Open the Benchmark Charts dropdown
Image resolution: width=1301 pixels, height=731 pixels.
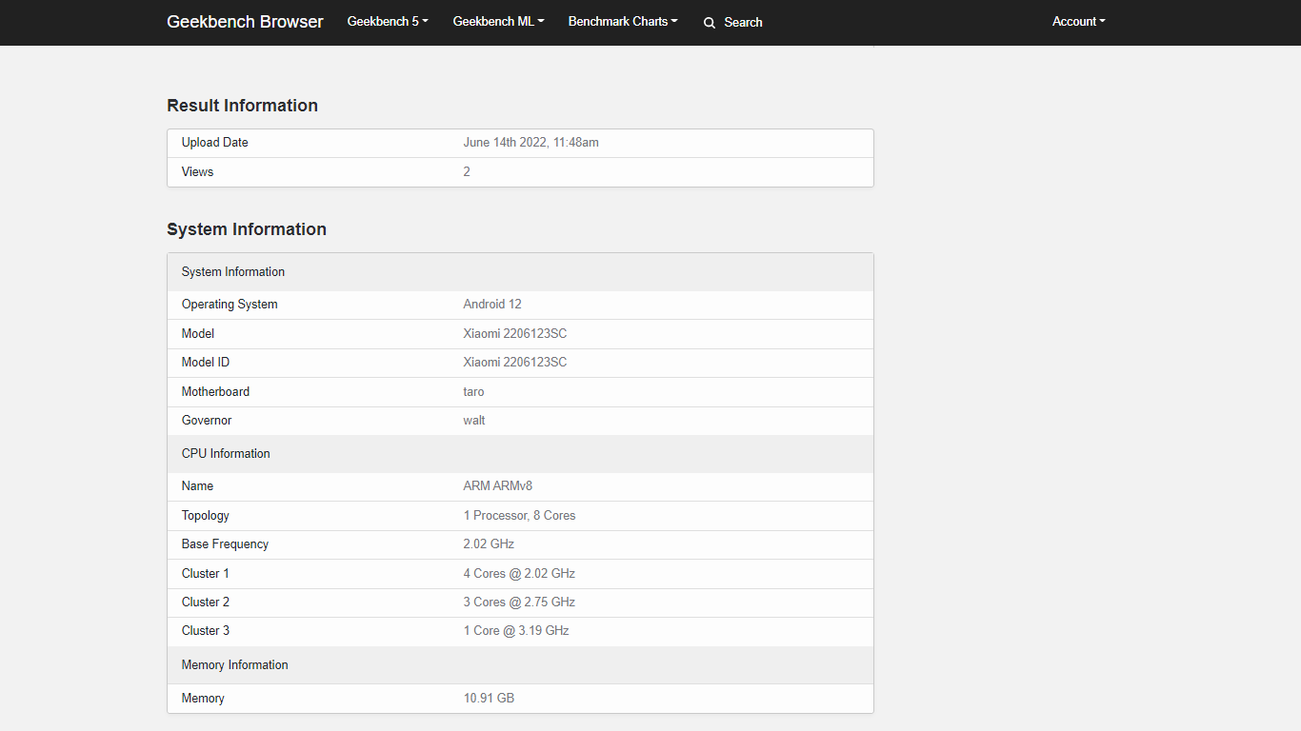pos(623,22)
